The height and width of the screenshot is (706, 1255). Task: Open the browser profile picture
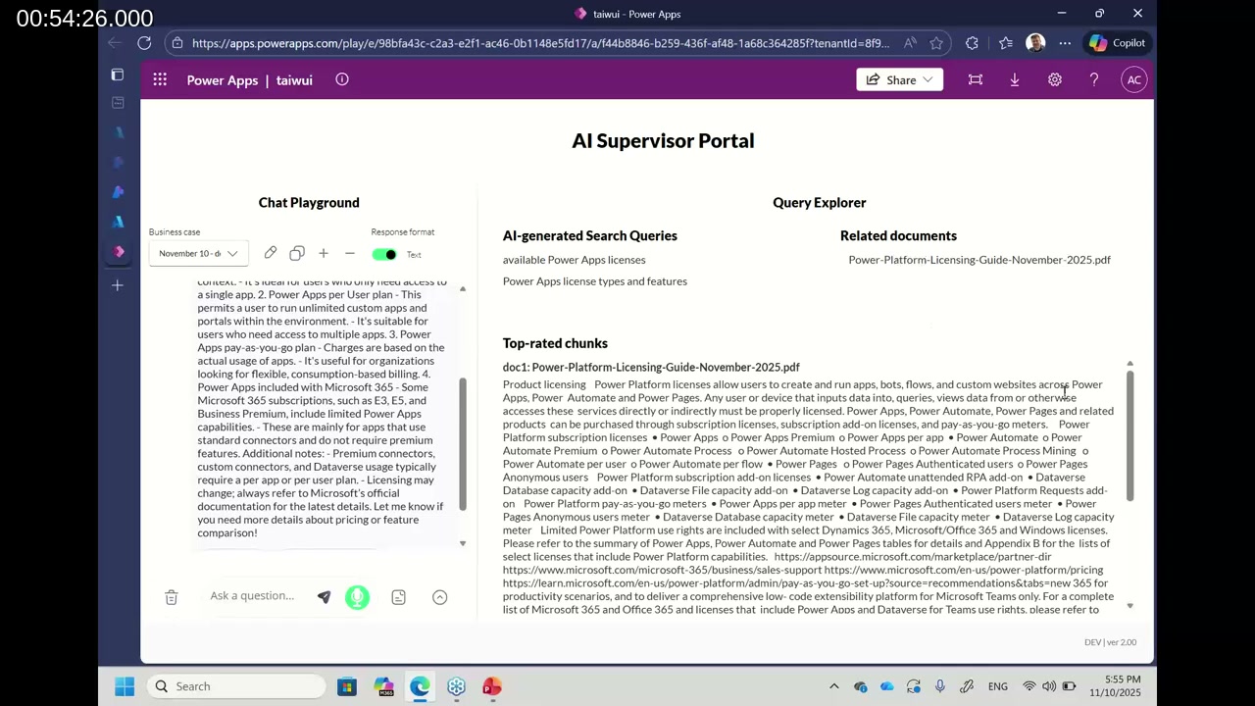(x=1035, y=43)
